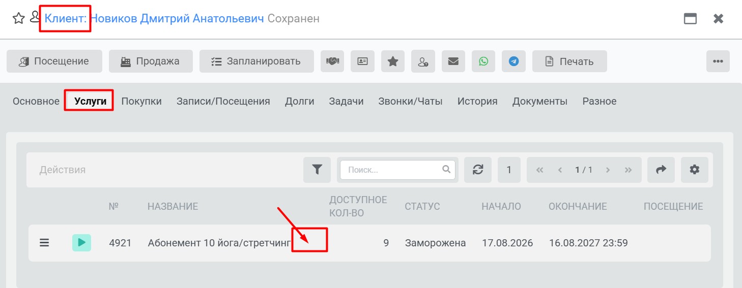This screenshot has height=288, width=742.
Task: Click the share arrow export icon
Action: coord(661,170)
